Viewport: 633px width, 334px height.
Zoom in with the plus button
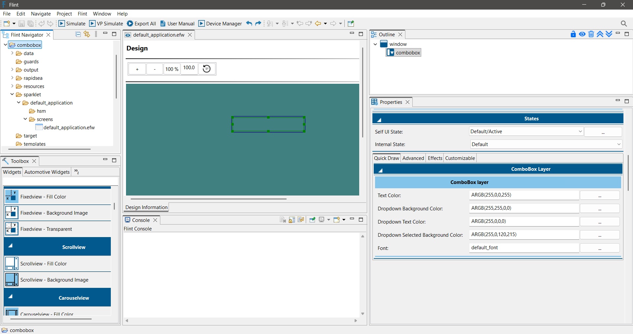click(x=137, y=69)
